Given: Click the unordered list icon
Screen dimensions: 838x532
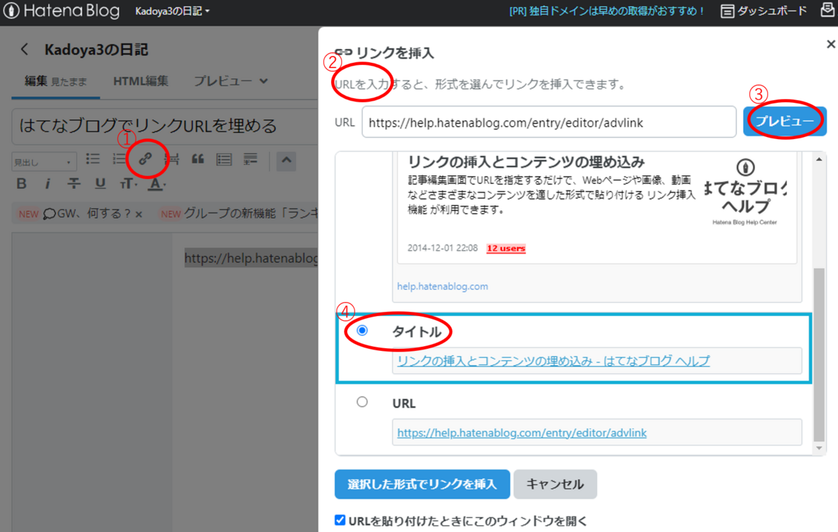Looking at the screenshot, I should point(93,159).
